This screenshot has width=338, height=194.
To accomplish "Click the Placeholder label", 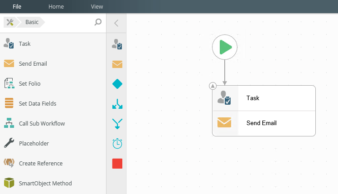I will click(34, 144).
